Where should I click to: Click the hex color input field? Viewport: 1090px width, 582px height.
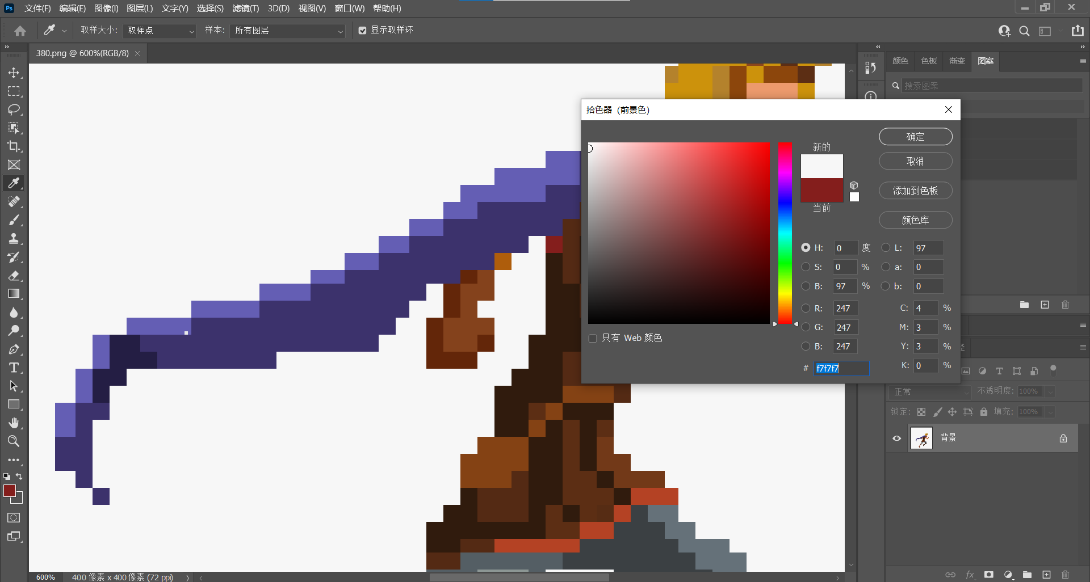pyautogui.click(x=841, y=368)
